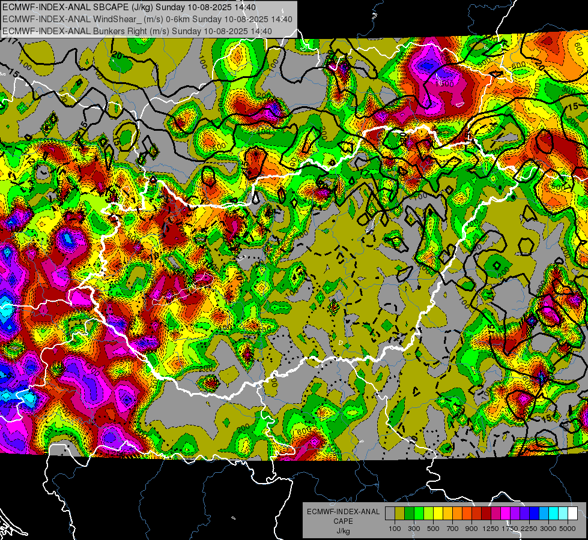Click the pale cyan swatch left of 5000

[x=563, y=514]
